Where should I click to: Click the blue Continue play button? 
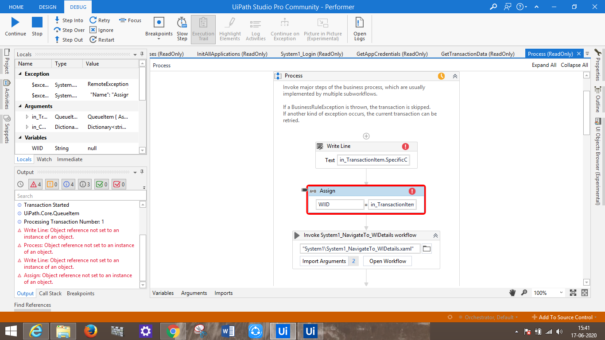16,22
